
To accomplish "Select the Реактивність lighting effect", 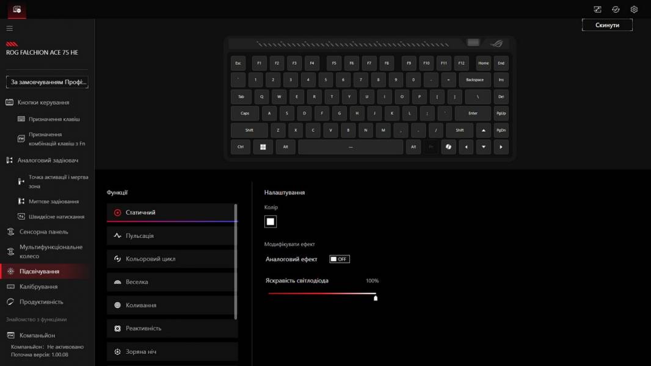I will tap(144, 329).
